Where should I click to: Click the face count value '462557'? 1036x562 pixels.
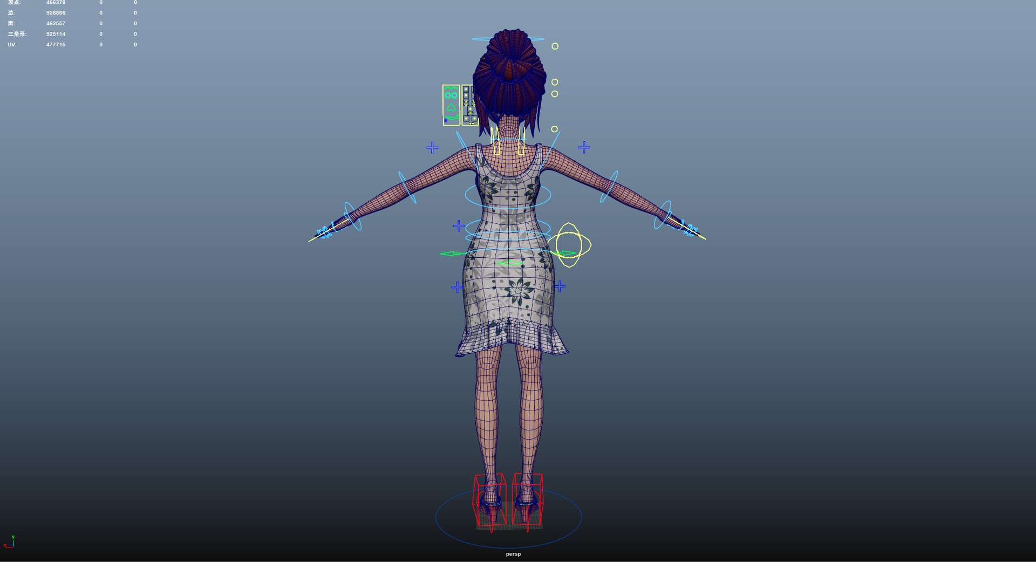coord(56,24)
